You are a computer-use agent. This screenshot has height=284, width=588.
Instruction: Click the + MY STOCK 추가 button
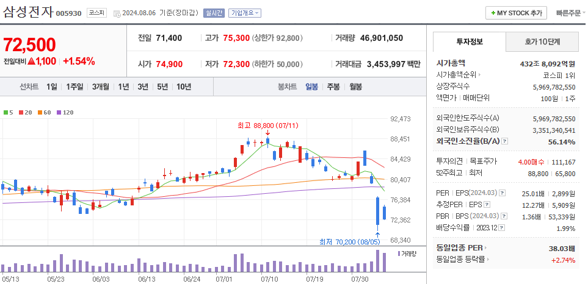pos(516,13)
